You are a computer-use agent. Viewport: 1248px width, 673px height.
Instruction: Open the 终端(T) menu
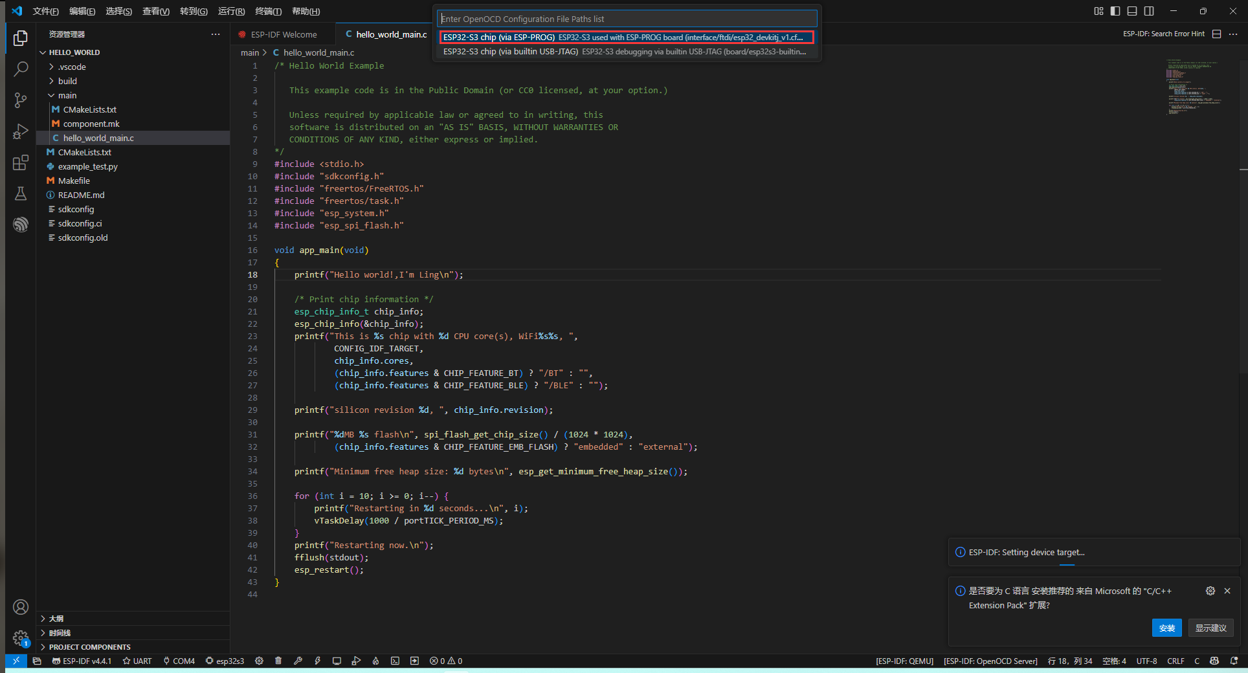click(268, 11)
